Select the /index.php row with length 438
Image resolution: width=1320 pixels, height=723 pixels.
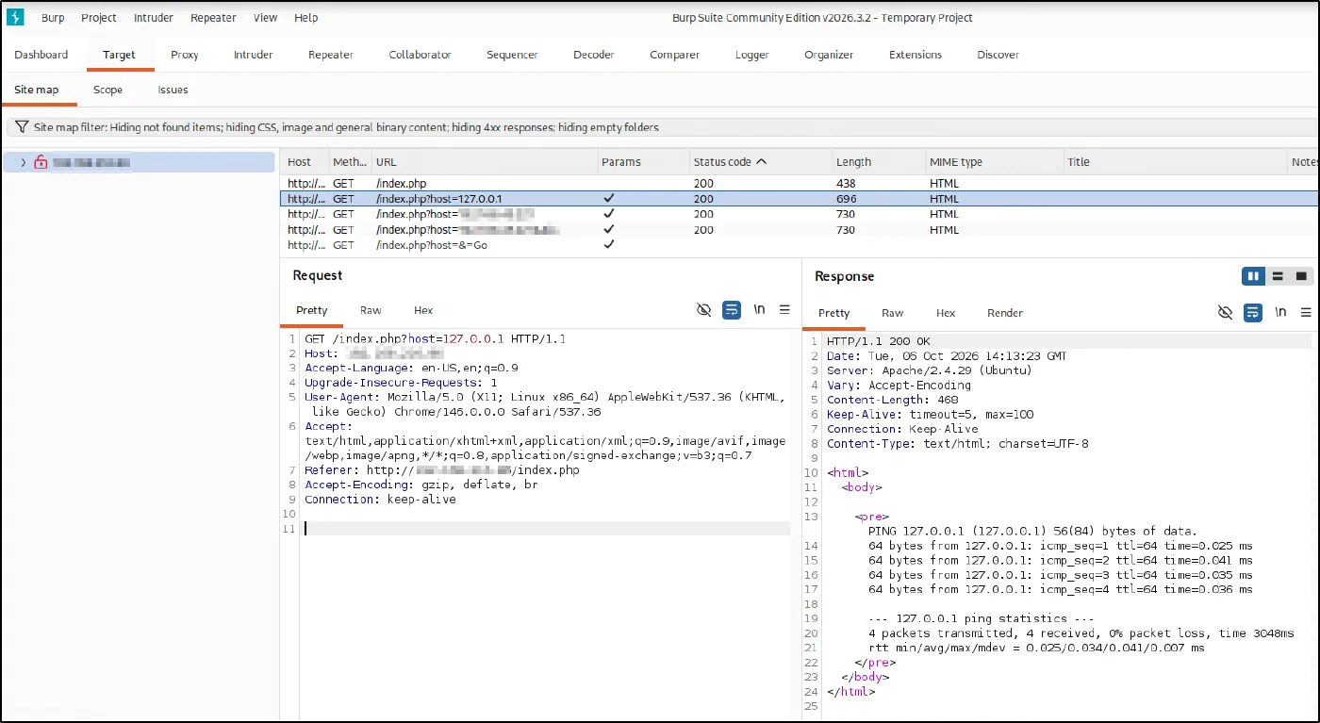click(800, 183)
